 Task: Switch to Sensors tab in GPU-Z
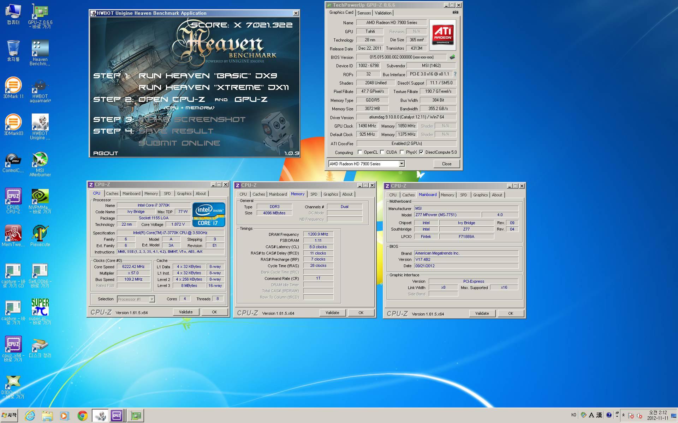pos(364,13)
